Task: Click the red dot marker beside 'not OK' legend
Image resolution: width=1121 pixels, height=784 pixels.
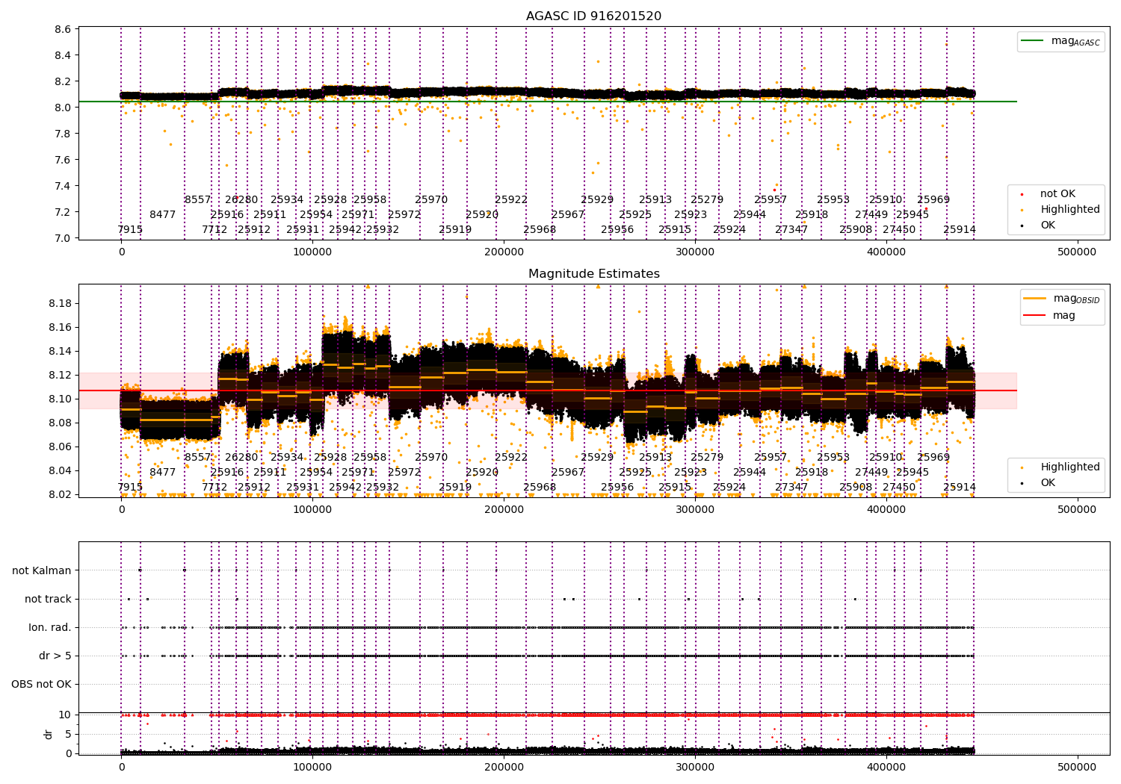Action: click(1022, 194)
